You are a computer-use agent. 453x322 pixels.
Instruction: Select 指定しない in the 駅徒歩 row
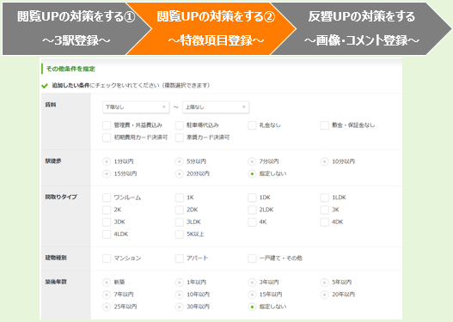pos(252,173)
